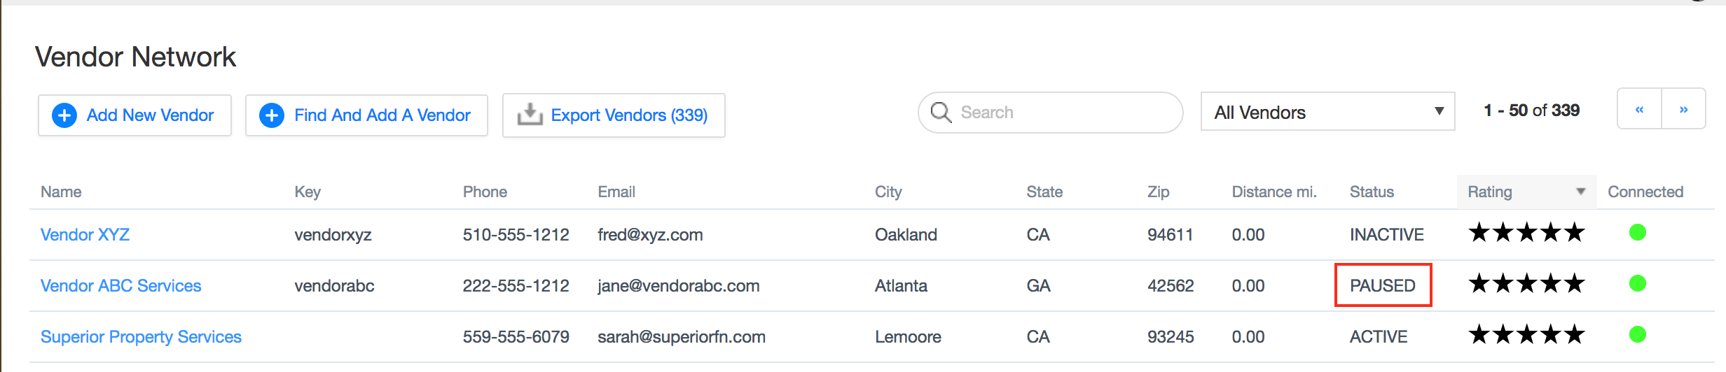Go to the next page of vendors

point(1683,109)
